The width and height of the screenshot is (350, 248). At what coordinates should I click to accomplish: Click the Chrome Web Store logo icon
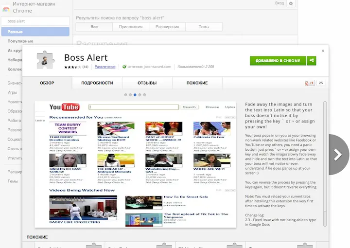6,9
